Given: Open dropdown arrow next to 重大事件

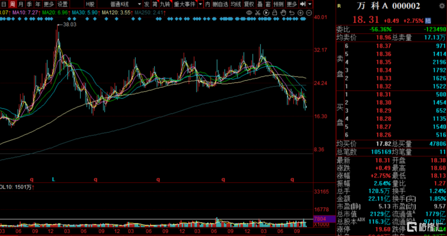Looking at the screenshot, I should pyautogui.click(x=201, y=4).
